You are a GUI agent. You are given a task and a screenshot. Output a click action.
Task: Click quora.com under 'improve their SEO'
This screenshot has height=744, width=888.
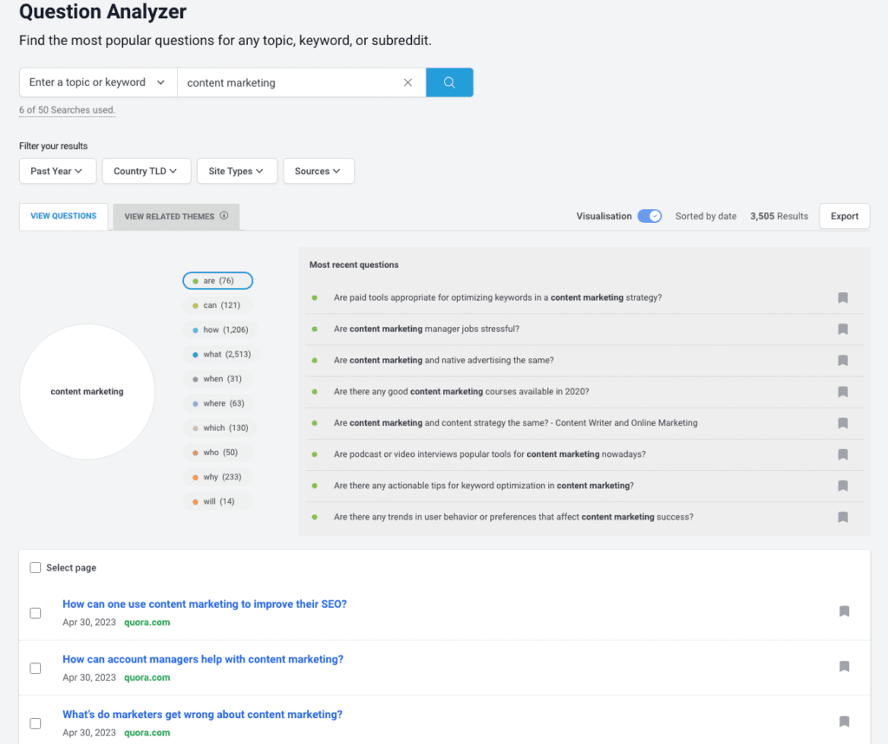click(x=147, y=623)
